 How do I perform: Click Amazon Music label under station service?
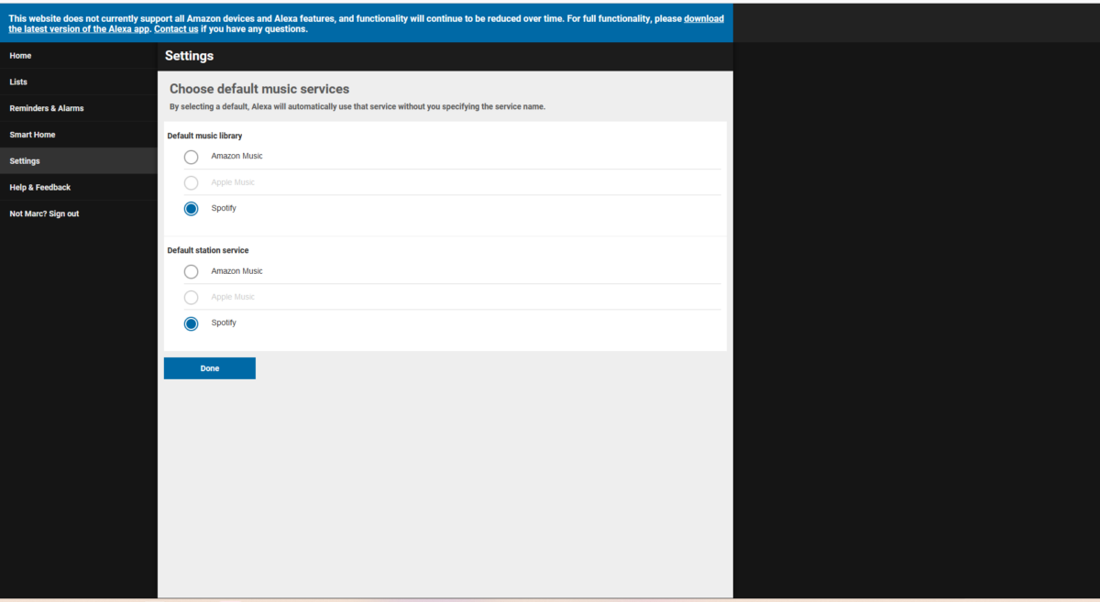pyautogui.click(x=236, y=270)
